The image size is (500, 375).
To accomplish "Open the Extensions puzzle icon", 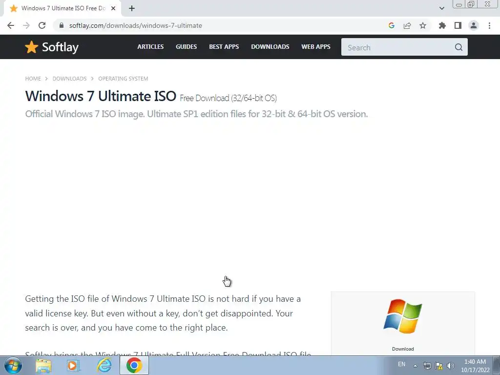I will (x=442, y=25).
